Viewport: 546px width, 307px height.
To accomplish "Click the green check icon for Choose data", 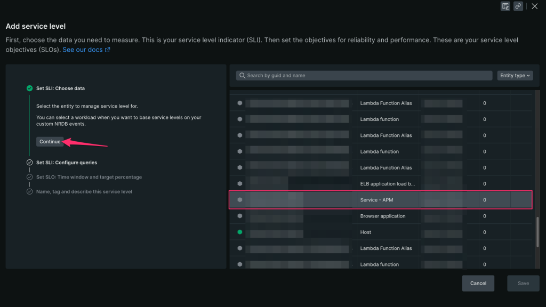I will tap(30, 88).
